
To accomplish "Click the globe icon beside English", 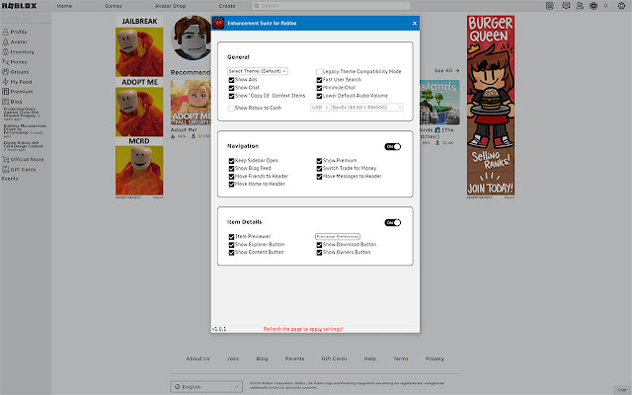I will coord(178,386).
